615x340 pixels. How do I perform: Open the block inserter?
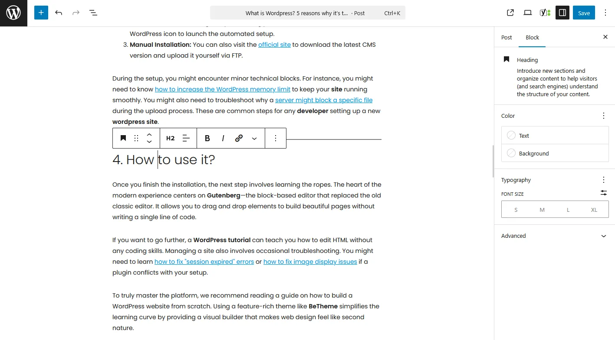[x=41, y=13]
